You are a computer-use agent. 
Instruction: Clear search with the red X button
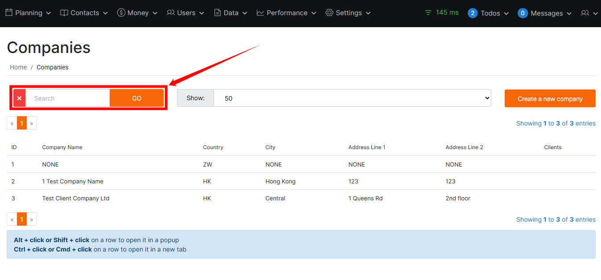(19, 98)
